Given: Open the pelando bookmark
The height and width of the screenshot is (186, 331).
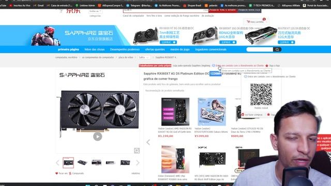Looking at the screenshot, I should tap(211, 6).
